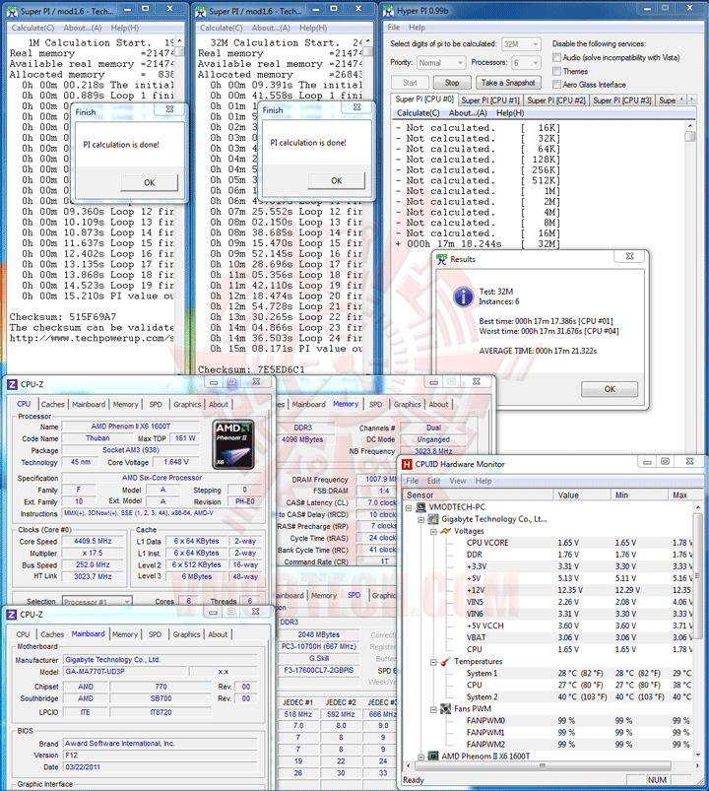The width and height of the screenshot is (709, 791).
Task: Click the Hyper PI application icon in the title bar
Action: [x=388, y=10]
